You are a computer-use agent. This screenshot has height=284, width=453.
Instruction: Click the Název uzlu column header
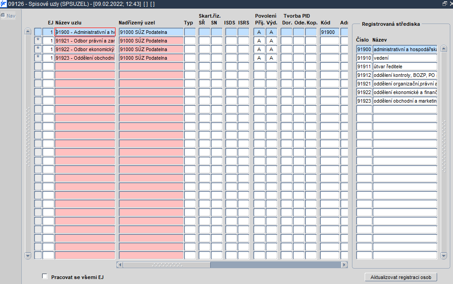[x=68, y=23]
